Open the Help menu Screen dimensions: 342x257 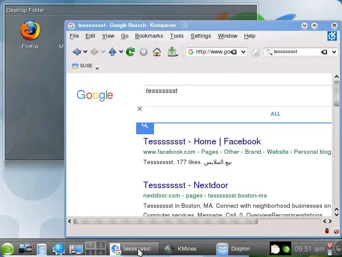250,36
